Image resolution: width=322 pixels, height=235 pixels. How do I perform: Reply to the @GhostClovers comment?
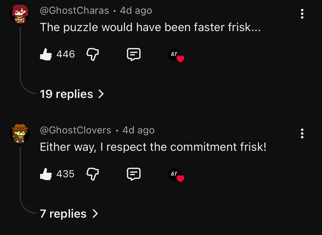134,174
